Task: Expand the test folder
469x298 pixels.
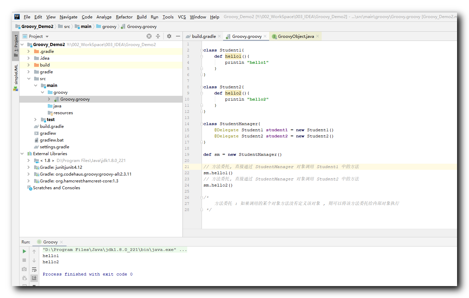Action: click(35, 120)
